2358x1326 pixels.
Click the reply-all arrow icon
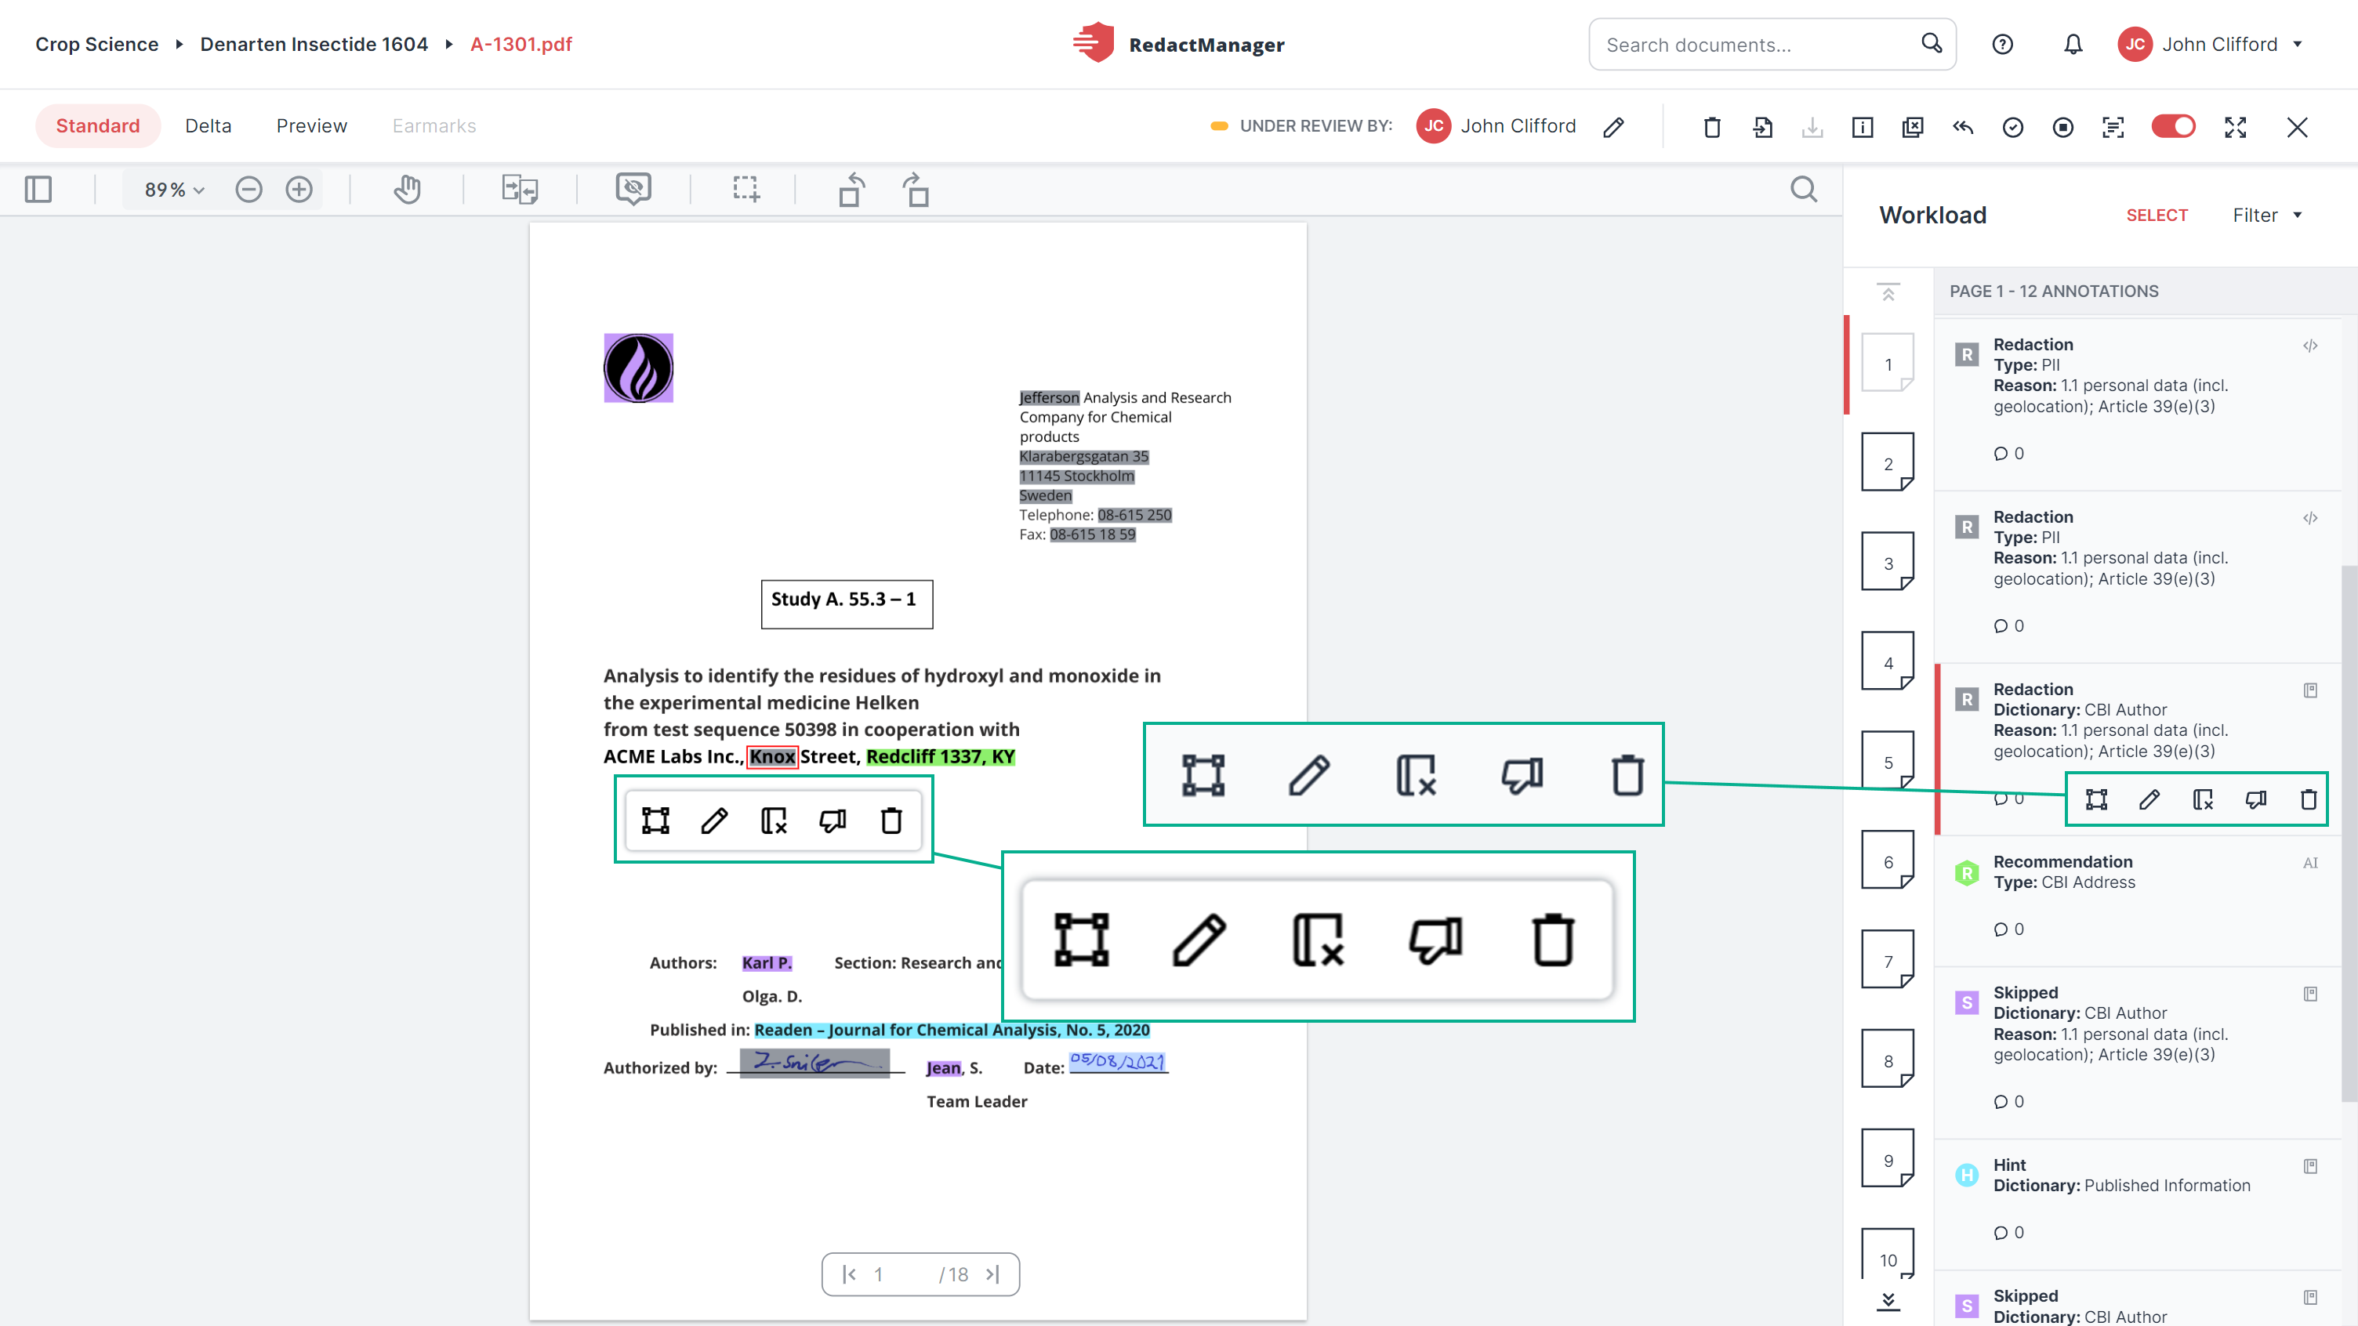click(x=1963, y=127)
